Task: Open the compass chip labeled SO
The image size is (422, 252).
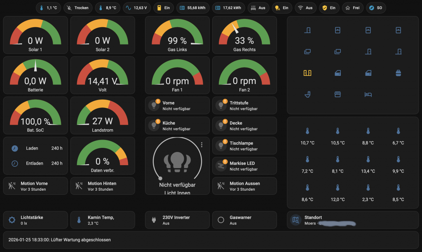Action: point(376,8)
